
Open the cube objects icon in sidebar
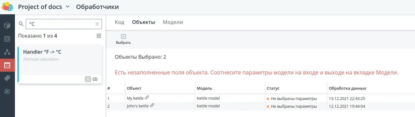[x=7, y=25]
